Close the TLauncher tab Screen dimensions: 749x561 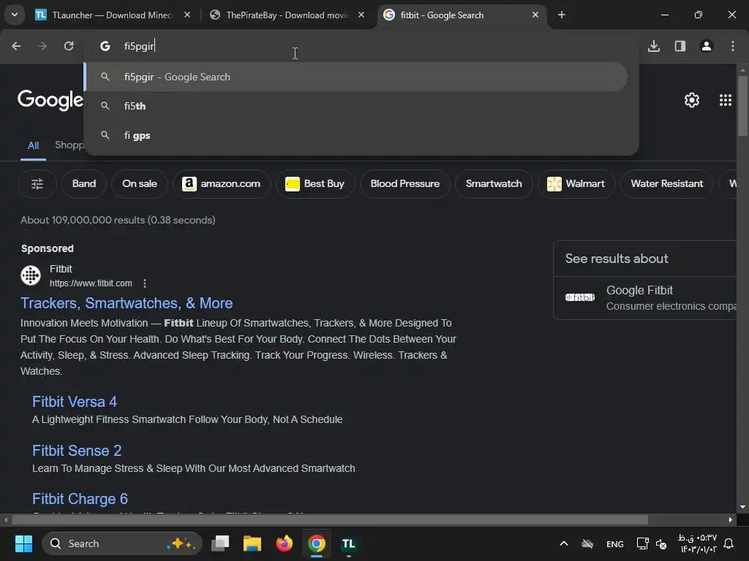(x=187, y=15)
